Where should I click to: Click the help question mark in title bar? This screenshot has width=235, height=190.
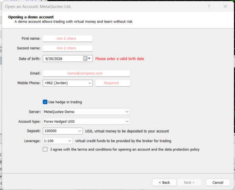pyautogui.click(x=209, y=6)
